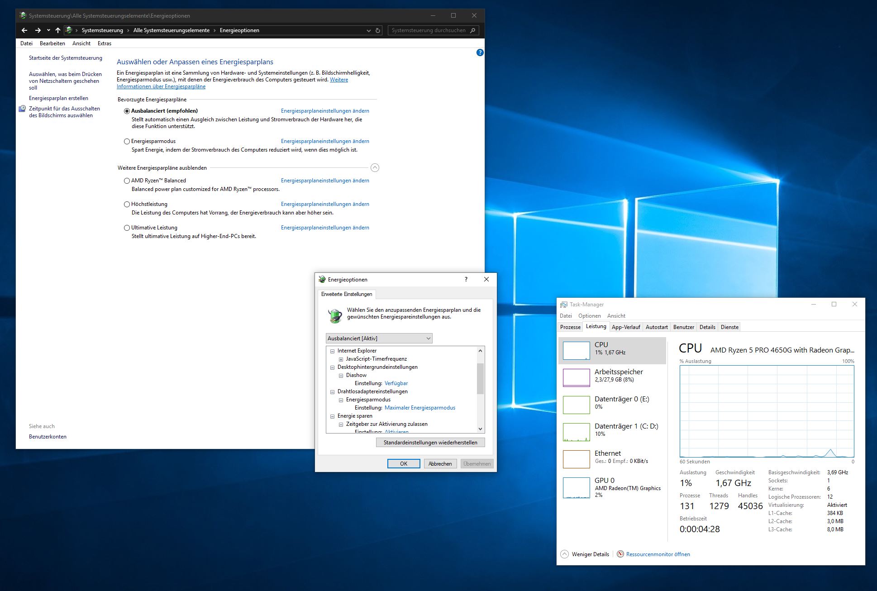This screenshot has width=877, height=591.
Task: Collapse the Internet Explorer tree node
Action: click(x=332, y=351)
